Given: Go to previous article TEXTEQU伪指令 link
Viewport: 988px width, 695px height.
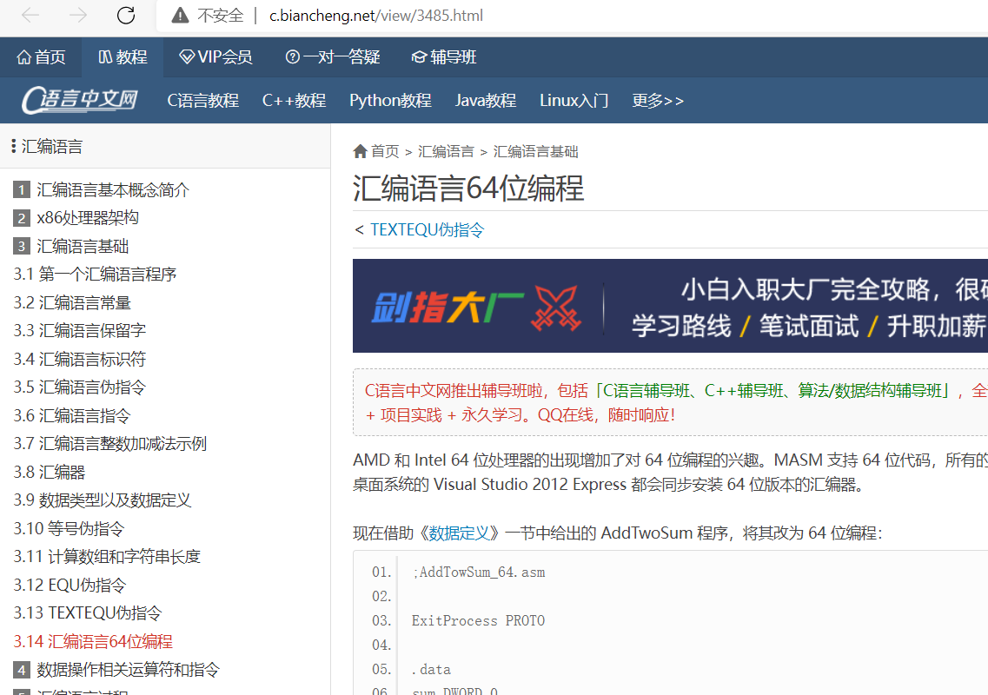Looking at the screenshot, I should (428, 230).
